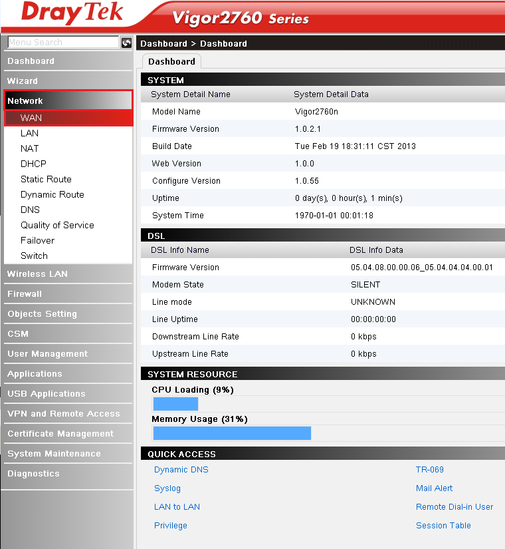Image resolution: width=505 pixels, height=549 pixels.
Task: Open the Wizard menu
Action: pos(23,81)
